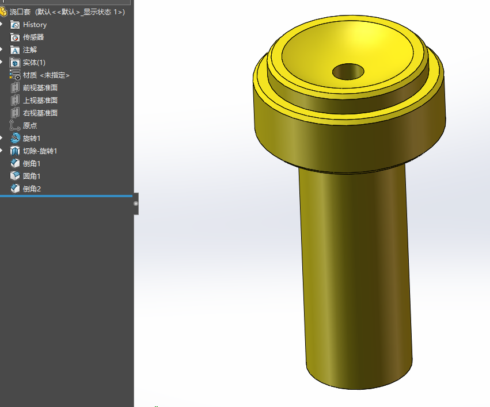Select the 右视基准面 plane icon
This screenshot has height=407, width=490.
coord(15,113)
